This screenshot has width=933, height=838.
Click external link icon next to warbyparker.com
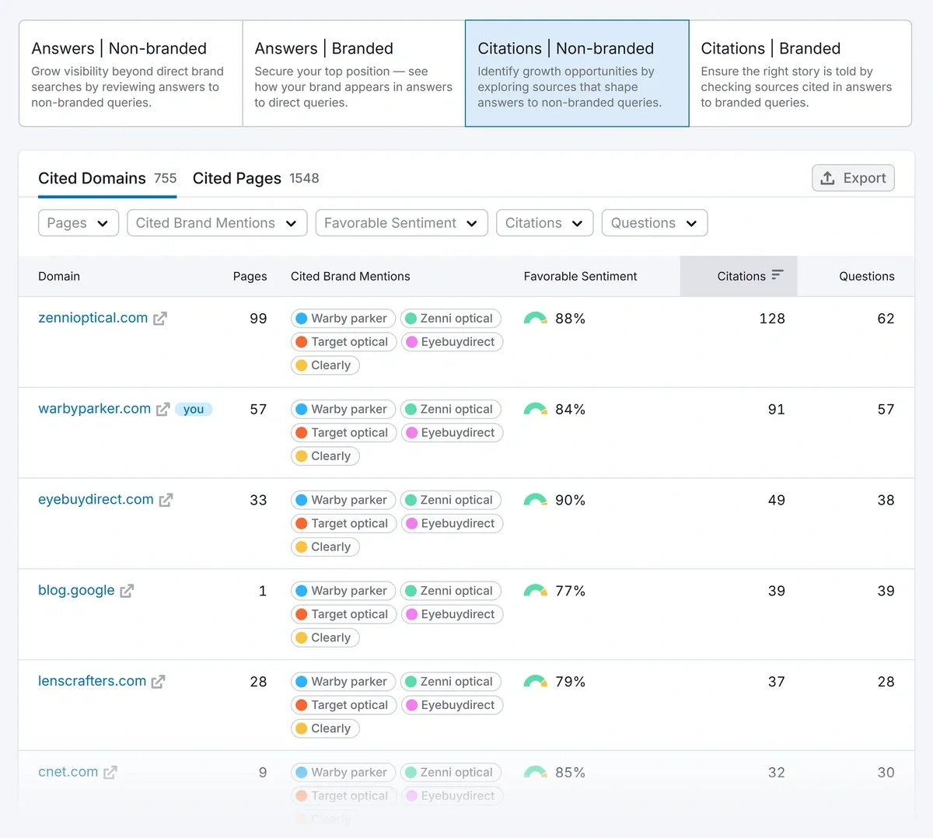point(162,410)
